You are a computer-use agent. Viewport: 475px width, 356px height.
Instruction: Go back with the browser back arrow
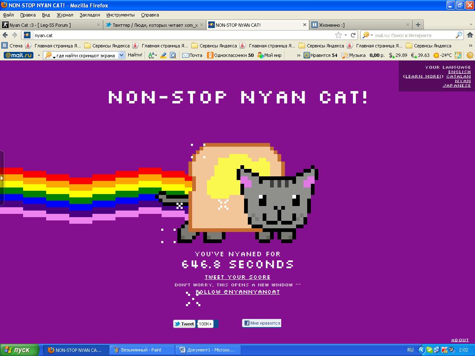(5, 35)
